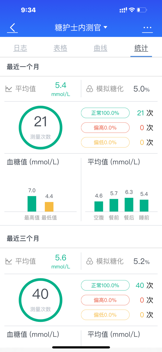Tap the 模拟糖化 icon in 最近三个月
The height and width of the screenshot is (352, 162).
(x=90, y=261)
